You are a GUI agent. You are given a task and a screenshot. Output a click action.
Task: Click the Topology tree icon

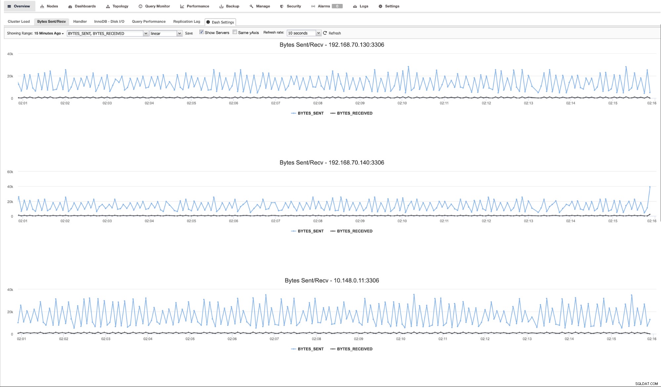[x=108, y=6]
